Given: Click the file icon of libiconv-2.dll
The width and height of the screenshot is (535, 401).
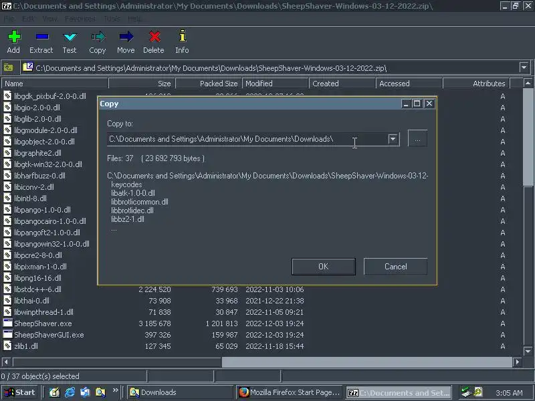Looking at the screenshot, I should 7,187.
